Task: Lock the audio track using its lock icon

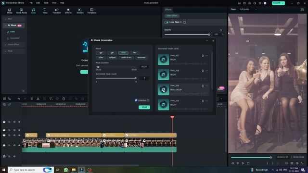Action: pos(9,156)
